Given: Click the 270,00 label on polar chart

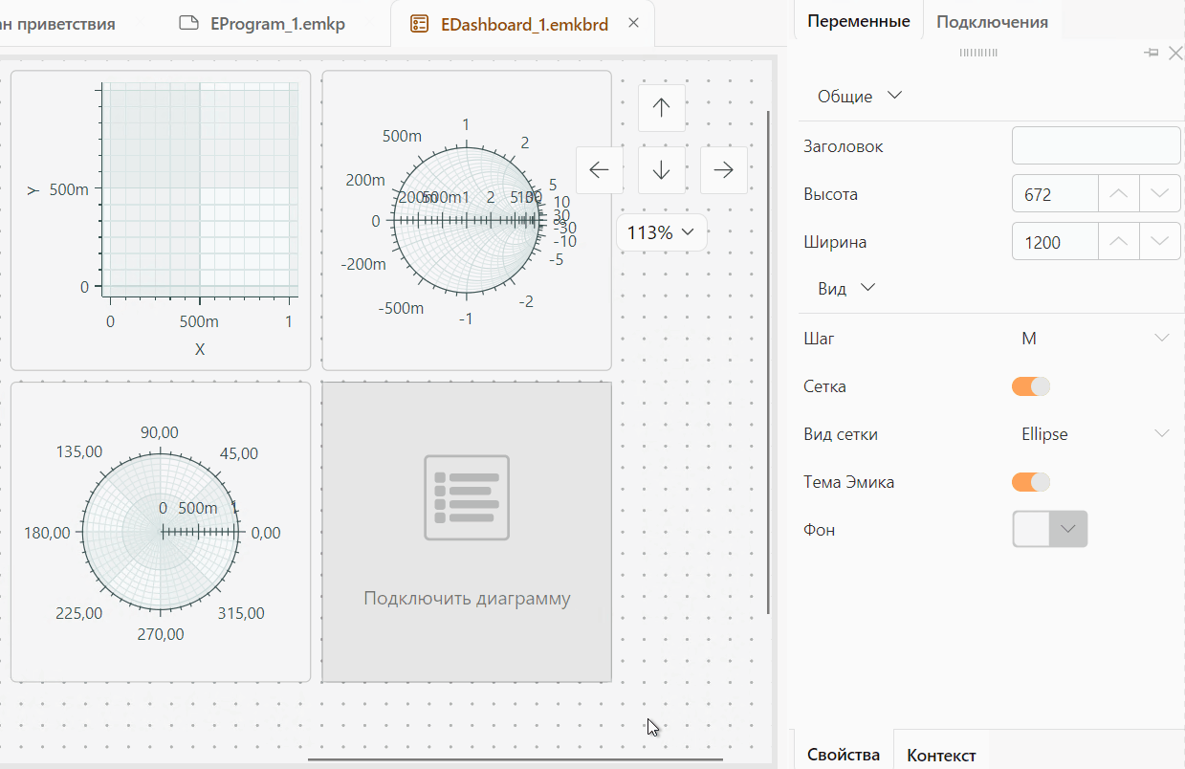Looking at the screenshot, I should 161,634.
